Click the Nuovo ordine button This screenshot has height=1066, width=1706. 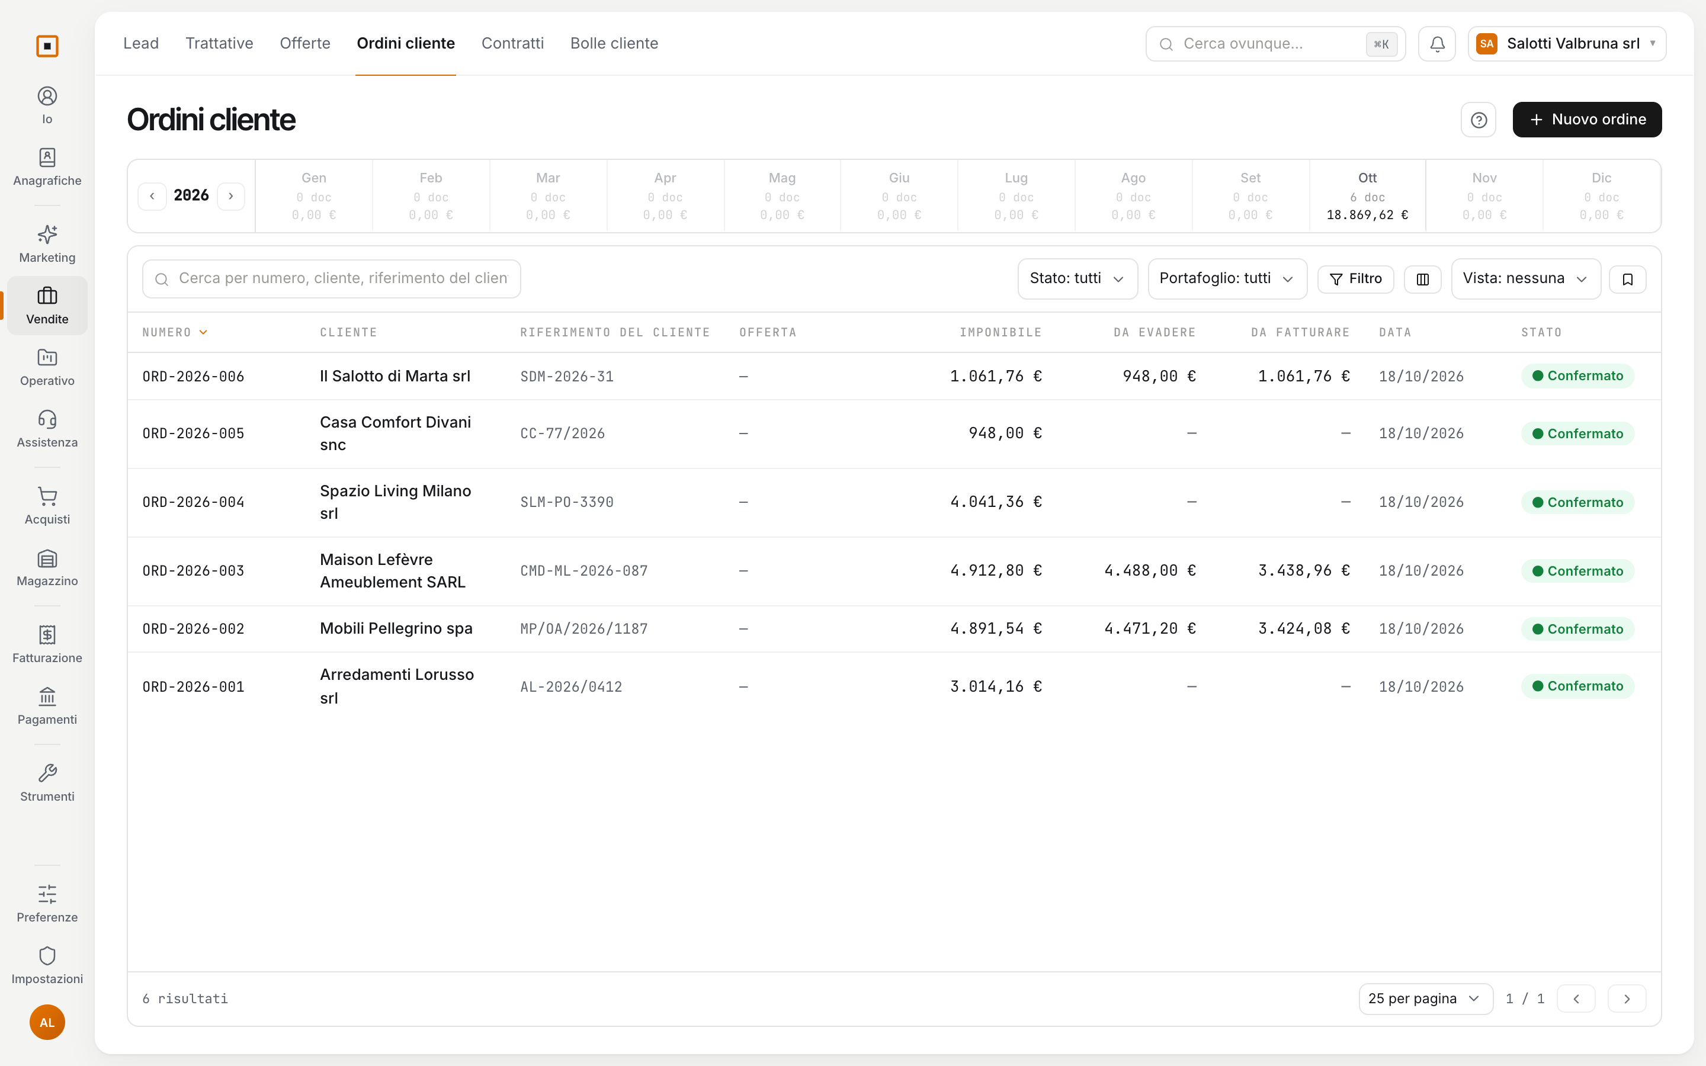(1587, 120)
